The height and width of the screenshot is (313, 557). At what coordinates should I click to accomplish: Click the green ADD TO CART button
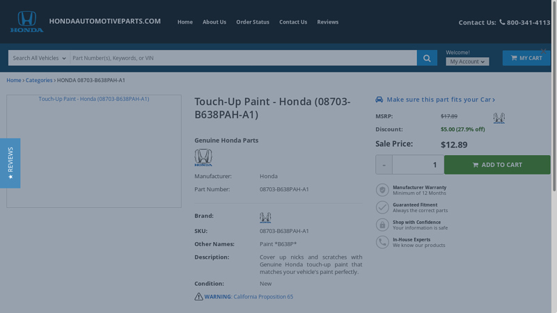tap(497, 165)
